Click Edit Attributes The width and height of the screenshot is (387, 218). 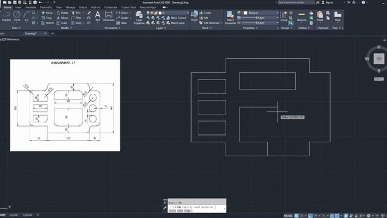pos(209,23)
